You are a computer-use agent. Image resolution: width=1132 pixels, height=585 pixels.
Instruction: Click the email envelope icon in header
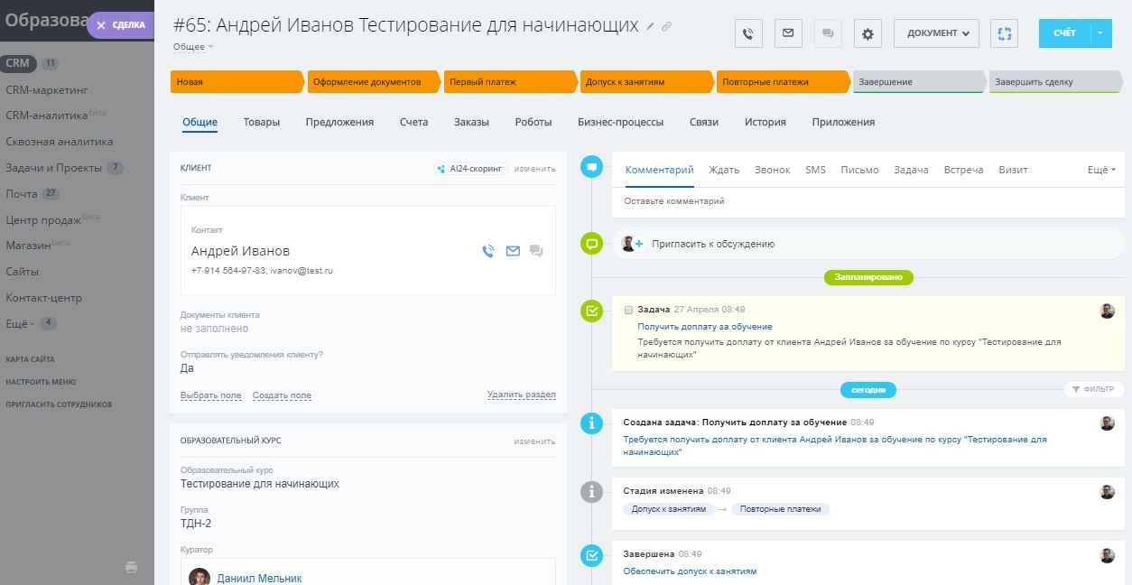pos(787,33)
